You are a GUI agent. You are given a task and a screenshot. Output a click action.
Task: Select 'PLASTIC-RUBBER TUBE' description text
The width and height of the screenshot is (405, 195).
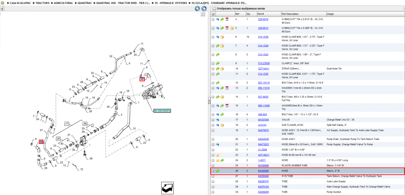tap(294, 165)
